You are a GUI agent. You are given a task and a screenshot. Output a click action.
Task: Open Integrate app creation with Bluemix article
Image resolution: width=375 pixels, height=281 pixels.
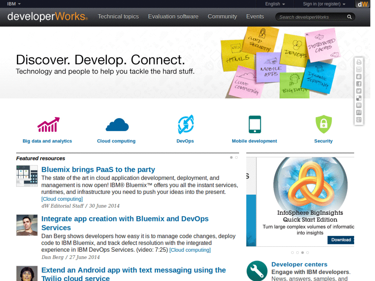click(125, 223)
